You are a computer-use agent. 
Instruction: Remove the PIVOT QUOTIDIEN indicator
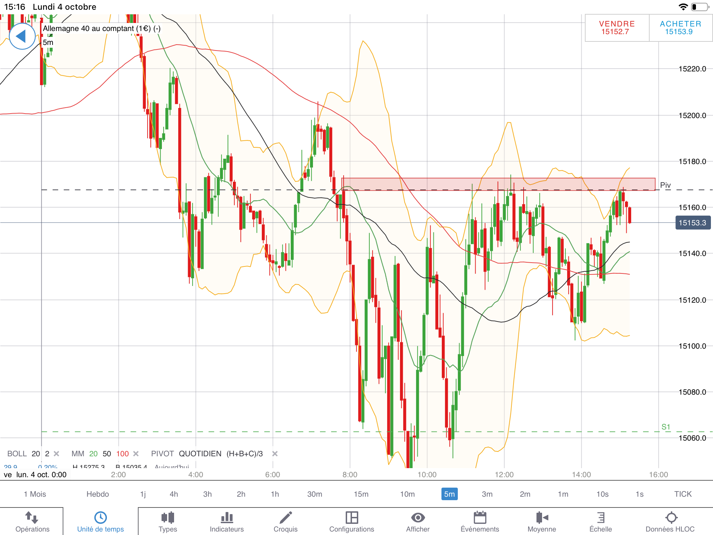(275, 453)
